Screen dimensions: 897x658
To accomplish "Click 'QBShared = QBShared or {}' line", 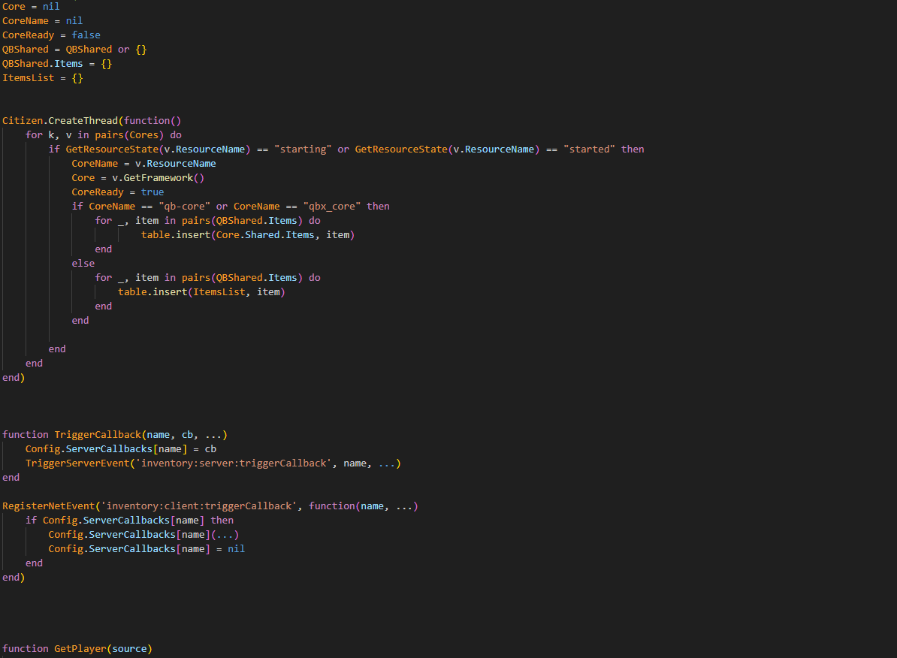I will coord(74,50).
